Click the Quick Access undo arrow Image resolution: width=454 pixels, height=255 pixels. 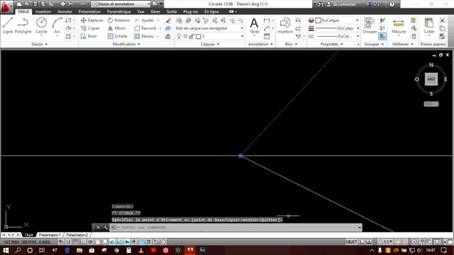pyautogui.click(x=71, y=4)
